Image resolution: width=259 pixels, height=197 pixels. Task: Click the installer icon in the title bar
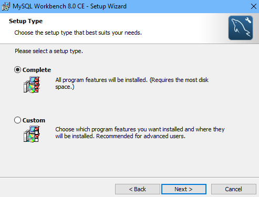pyautogui.click(x=6, y=6)
